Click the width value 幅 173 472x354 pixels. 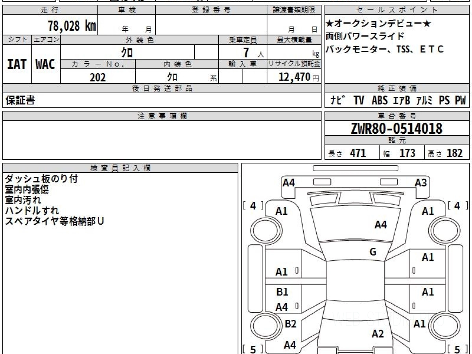tap(399, 153)
